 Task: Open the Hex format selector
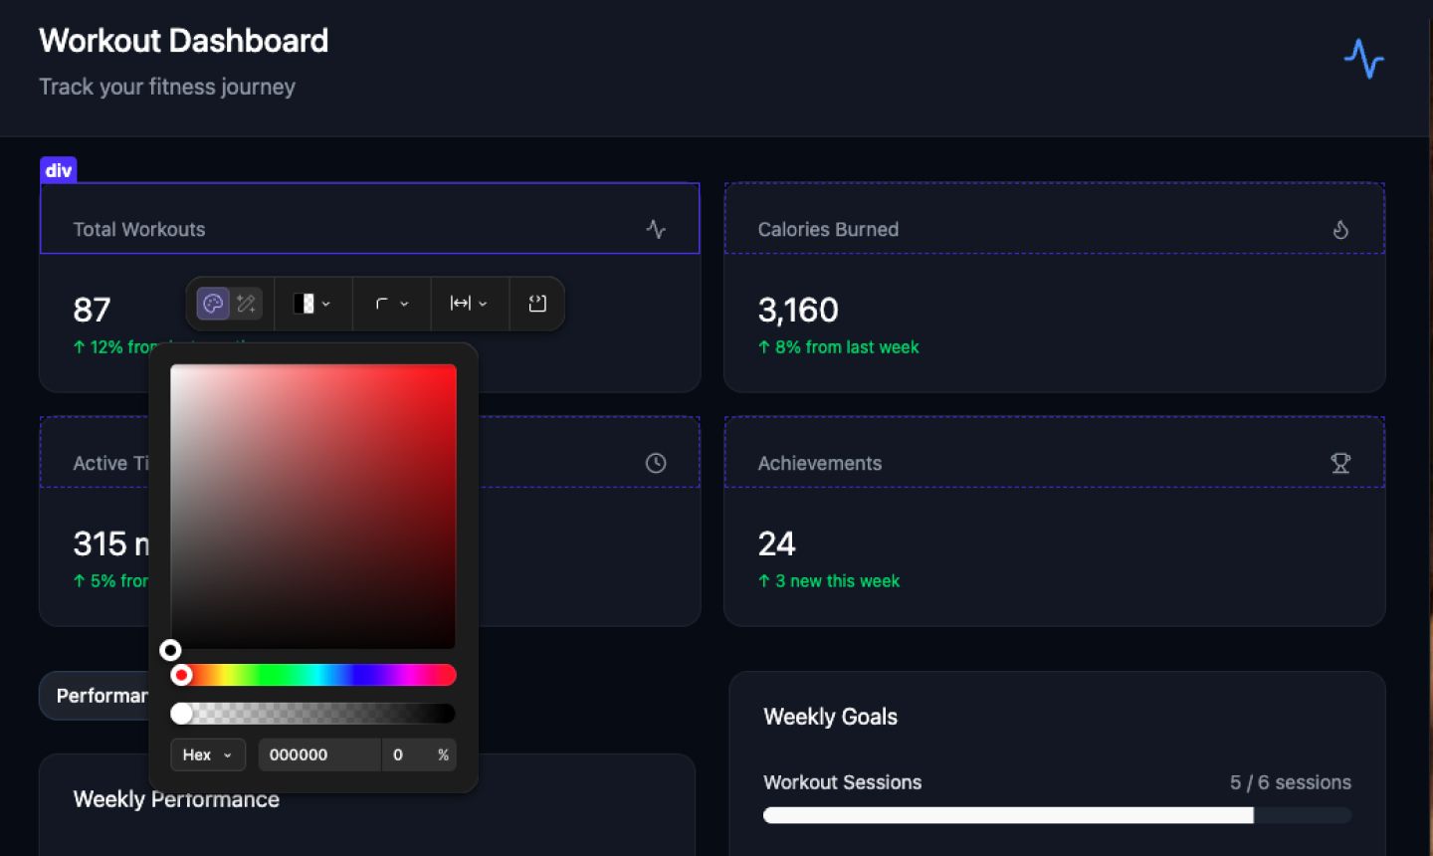point(207,754)
